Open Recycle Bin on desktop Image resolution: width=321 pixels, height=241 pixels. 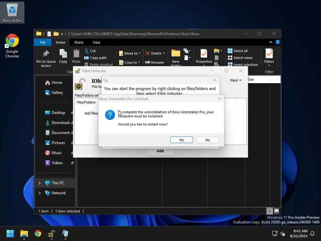12,13
